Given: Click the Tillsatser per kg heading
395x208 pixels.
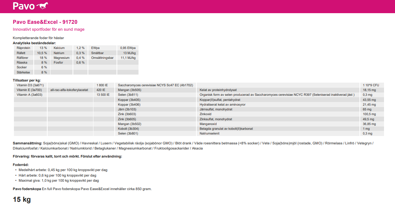Looking at the screenshot, I should pyautogui.click(x=27, y=80).
